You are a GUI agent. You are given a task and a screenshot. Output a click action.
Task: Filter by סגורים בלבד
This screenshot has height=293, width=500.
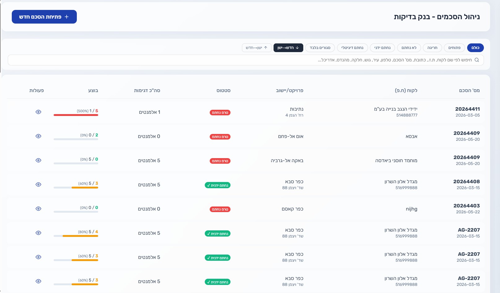[320, 48]
